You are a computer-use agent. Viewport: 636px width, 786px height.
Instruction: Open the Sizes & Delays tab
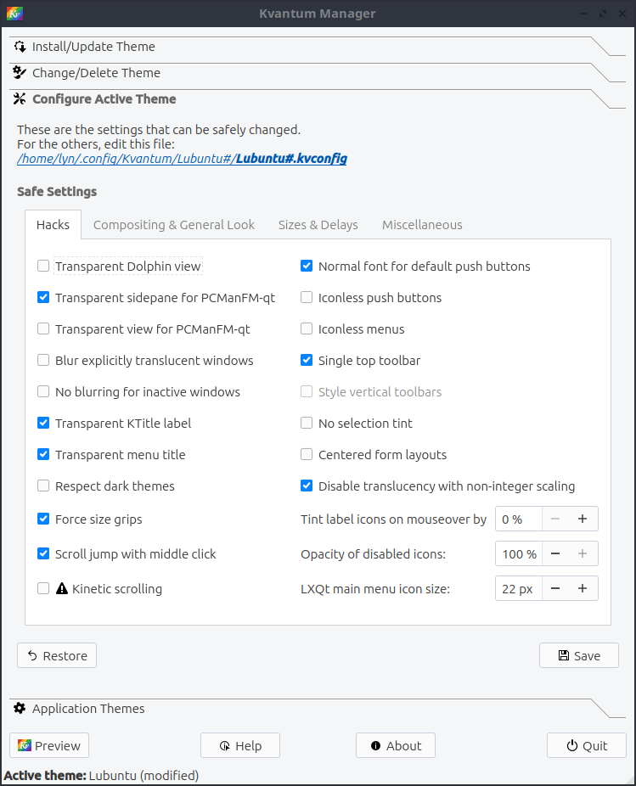[x=318, y=225]
